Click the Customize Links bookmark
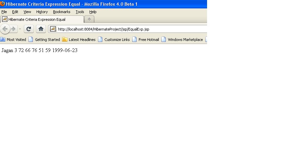 coord(114,39)
